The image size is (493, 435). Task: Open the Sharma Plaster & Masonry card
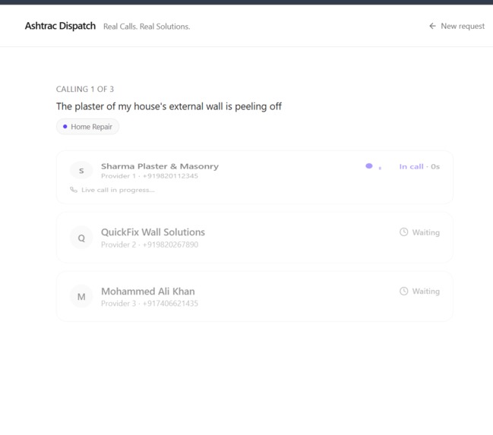point(254,178)
